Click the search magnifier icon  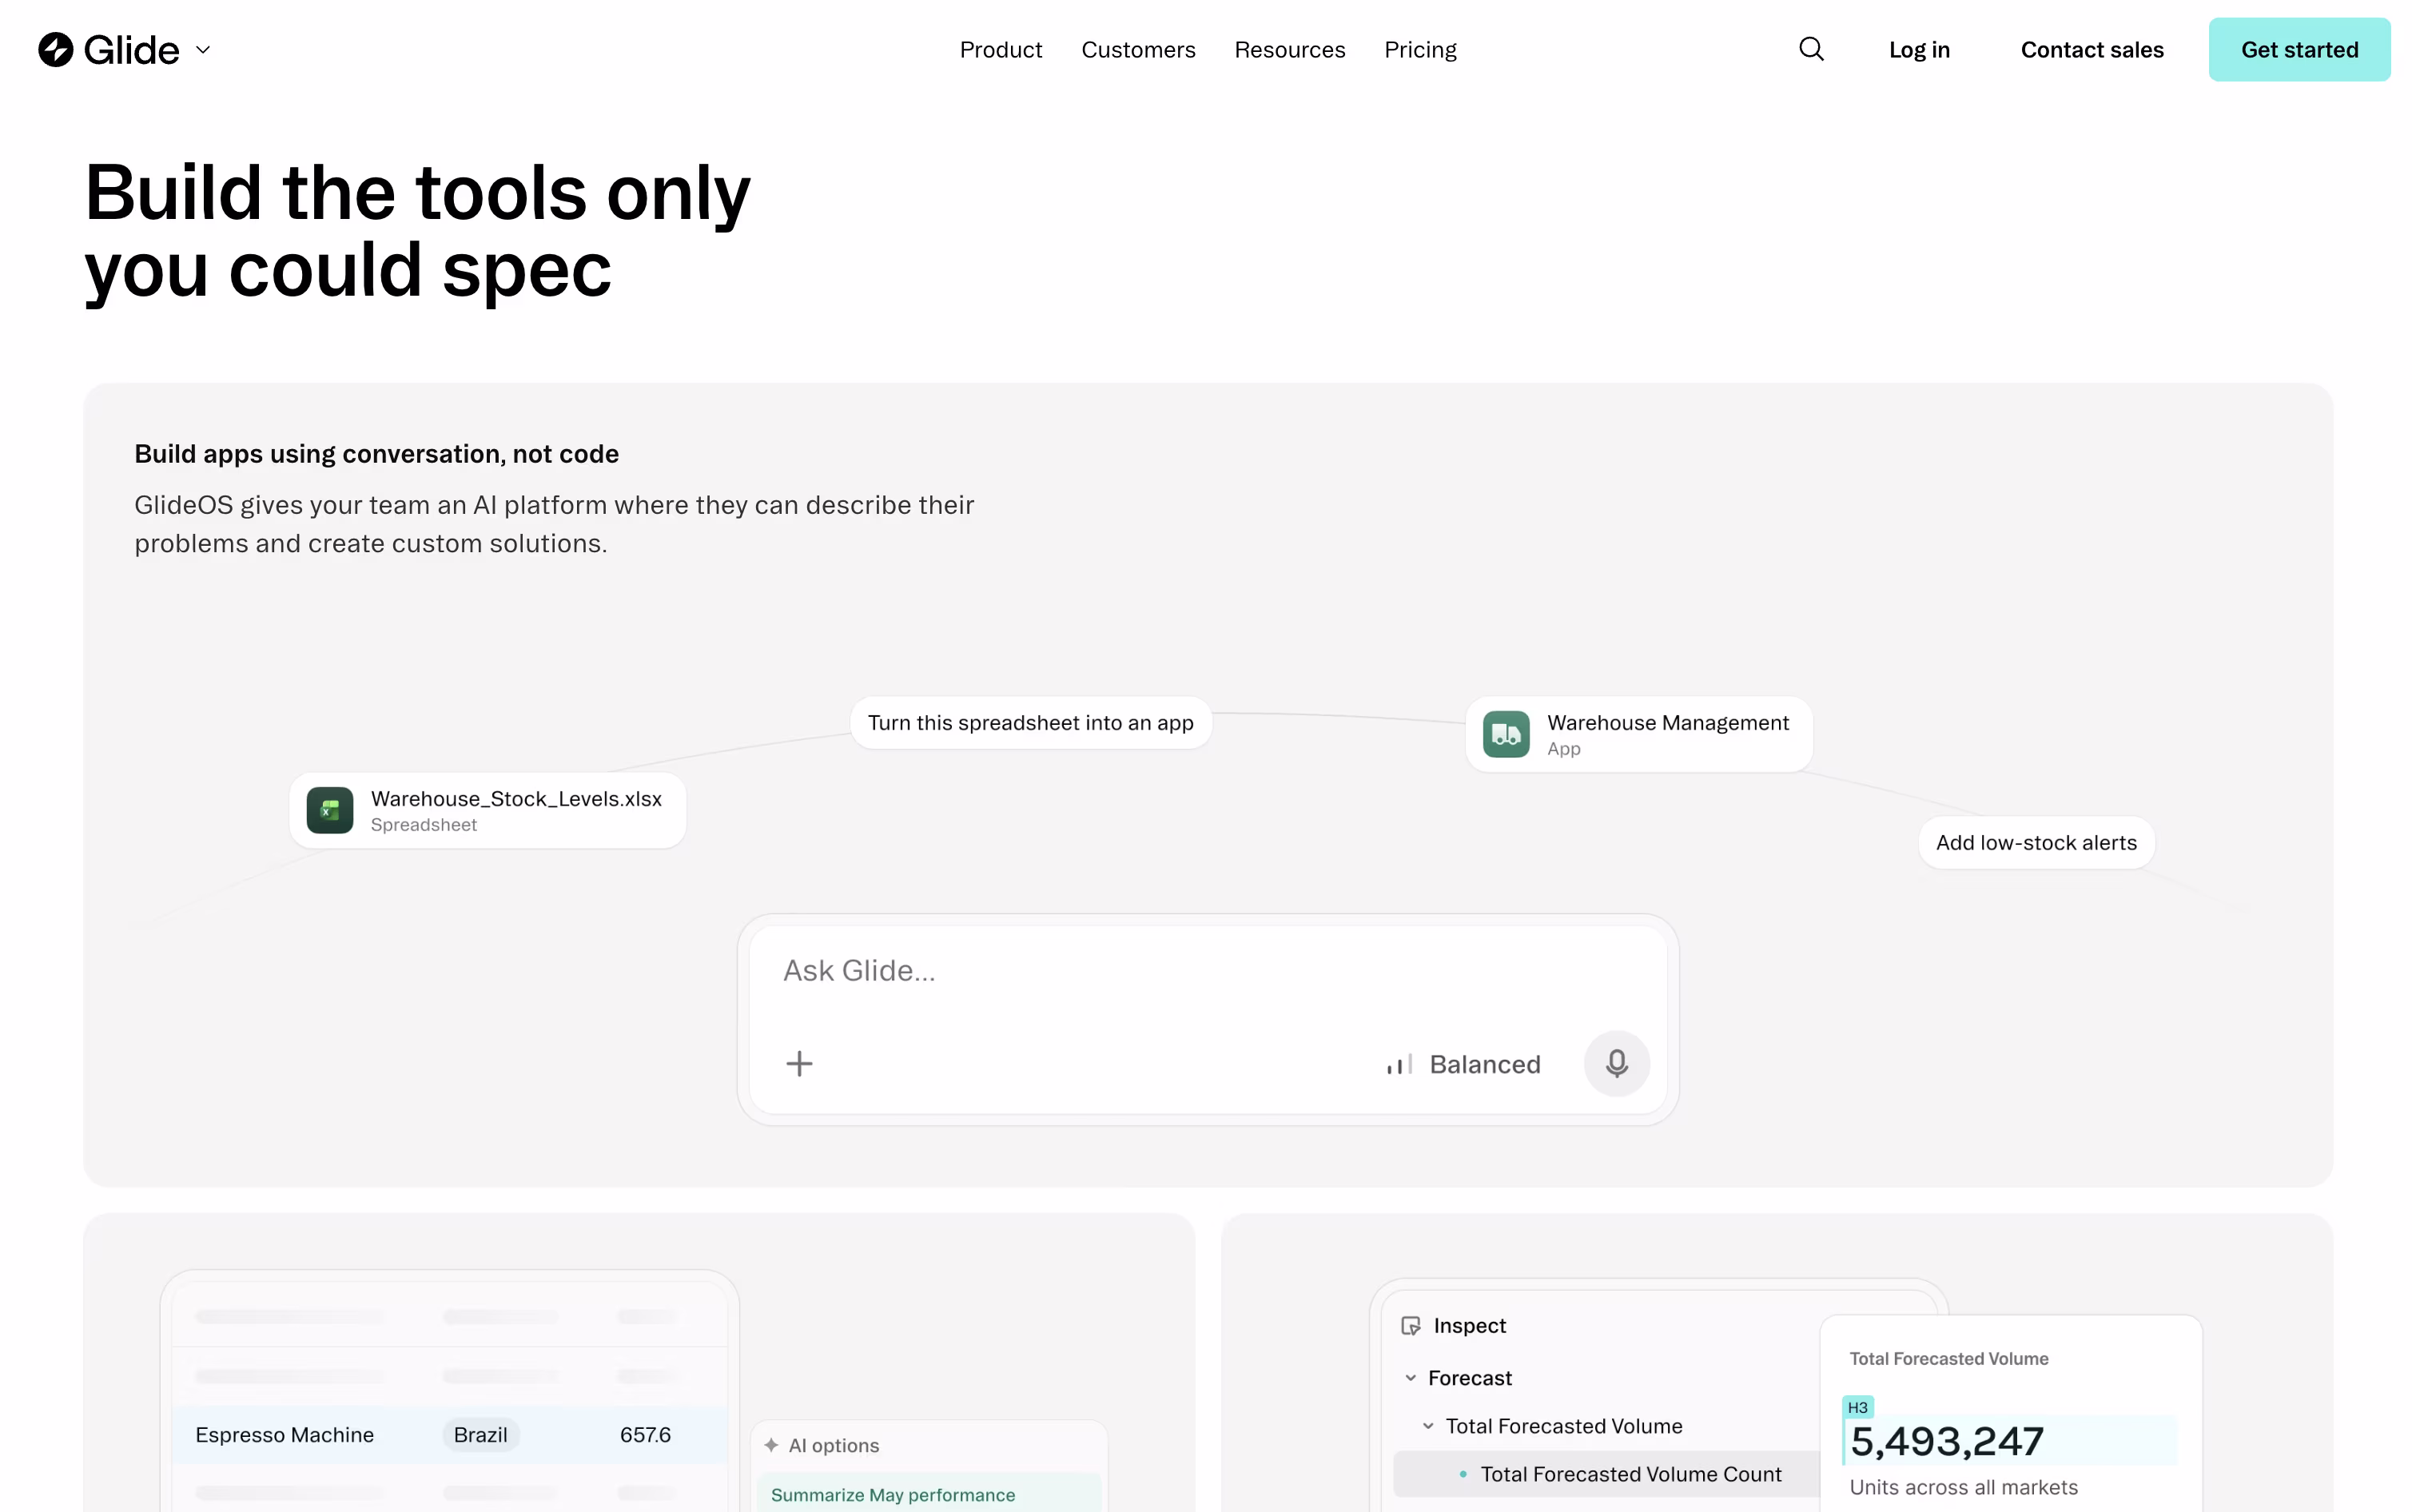click(x=1811, y=49)
